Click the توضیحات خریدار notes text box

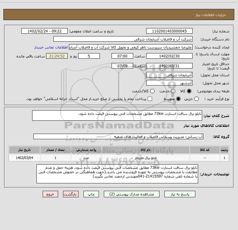click(117, 174)
